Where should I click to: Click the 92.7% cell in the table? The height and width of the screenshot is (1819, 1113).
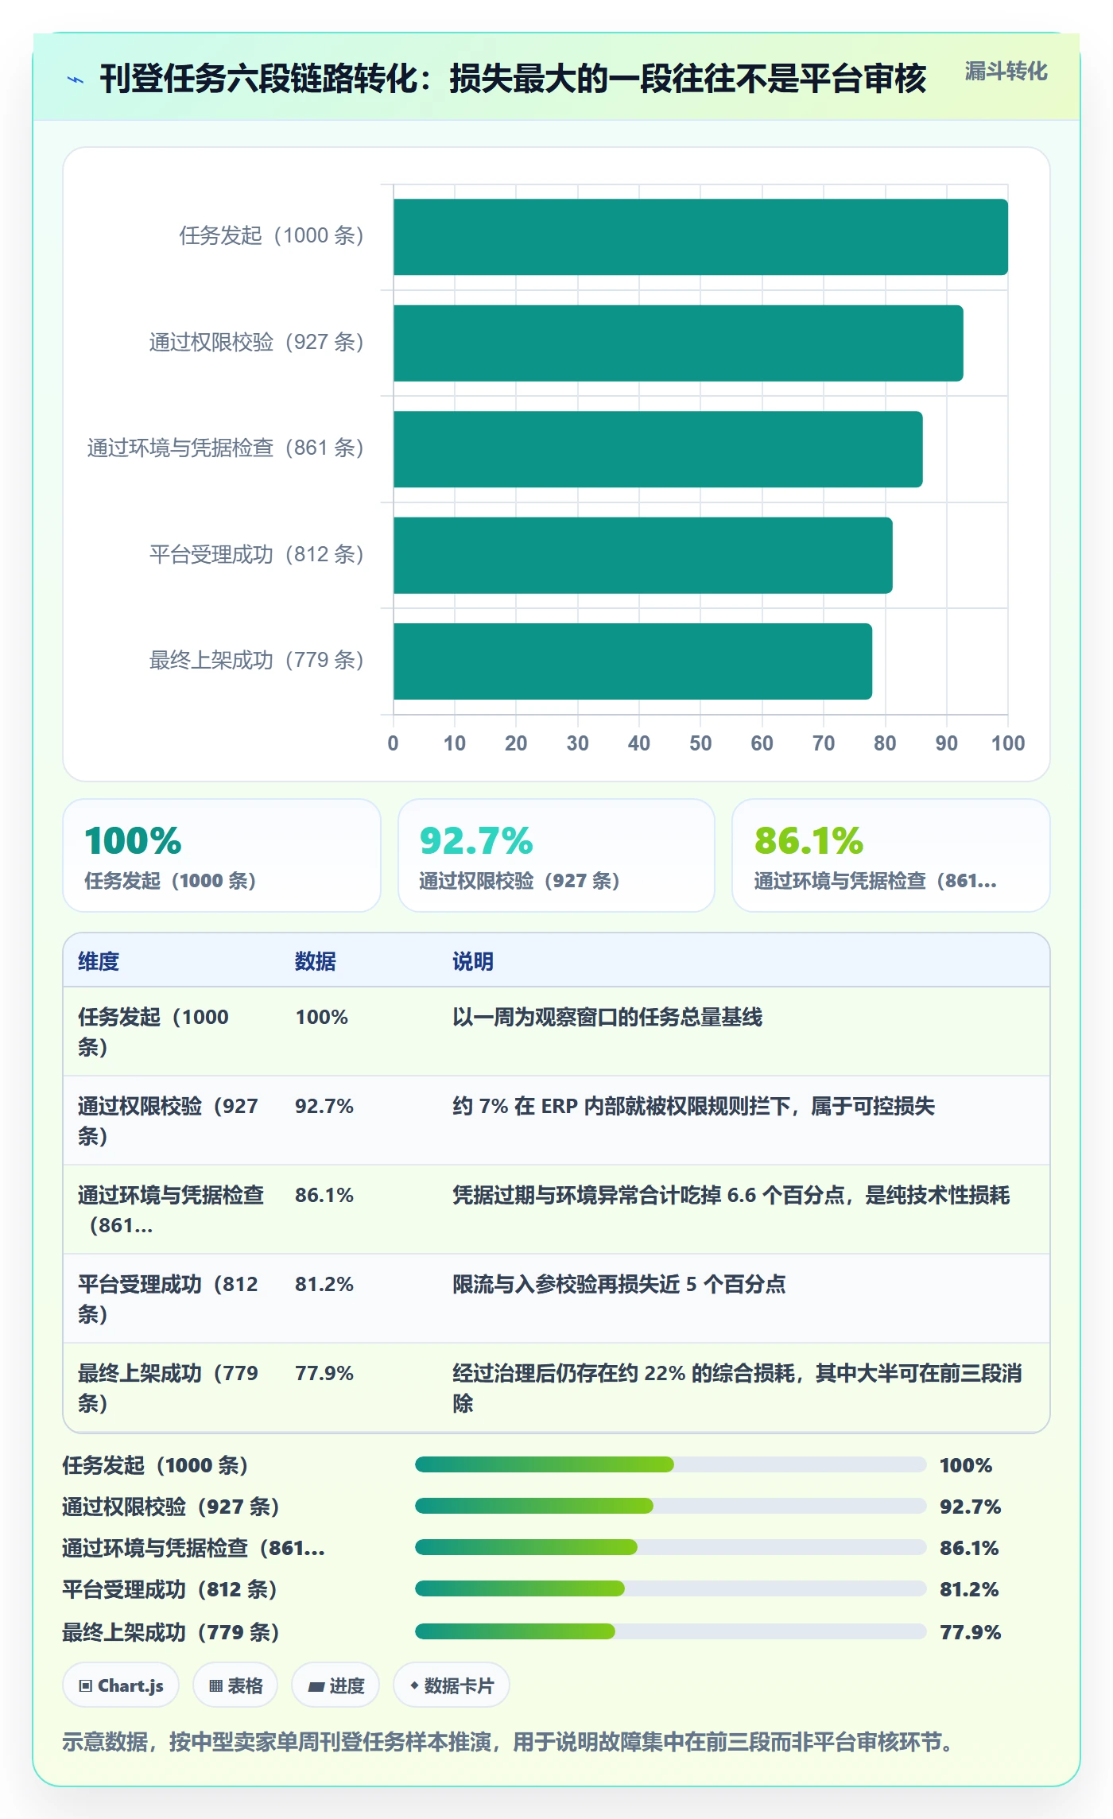click(x=324, y=1106)
